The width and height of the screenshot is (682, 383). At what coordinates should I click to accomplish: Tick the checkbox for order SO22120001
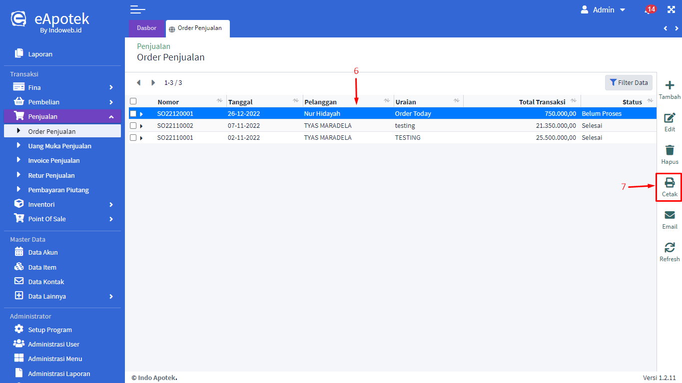tap(133, 114)
